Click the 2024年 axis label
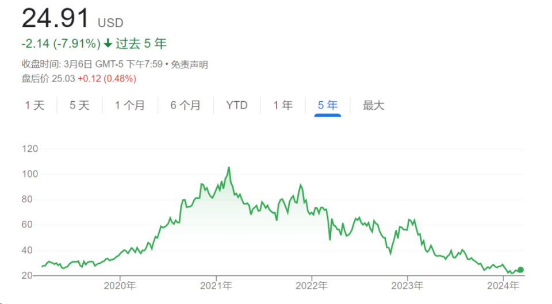This screenshot has height=304, width=552. point(503,286)
